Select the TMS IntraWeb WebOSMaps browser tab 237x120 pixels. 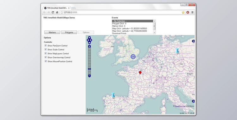[x=57, y=8]
